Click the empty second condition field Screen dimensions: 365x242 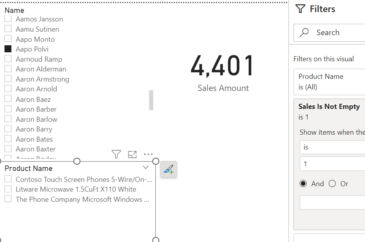click(332, 202)
